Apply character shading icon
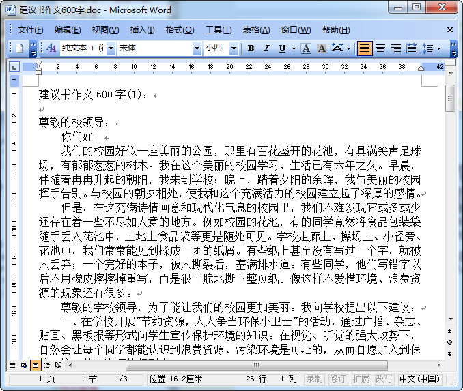Viewport: 463px width, 391px height. tap(320, 48)
